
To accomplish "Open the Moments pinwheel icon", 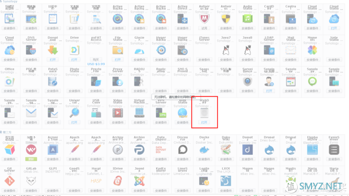I will (312, 50).
